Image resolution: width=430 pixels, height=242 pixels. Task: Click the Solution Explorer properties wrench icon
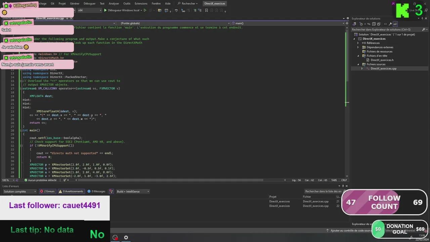point(390,24)
